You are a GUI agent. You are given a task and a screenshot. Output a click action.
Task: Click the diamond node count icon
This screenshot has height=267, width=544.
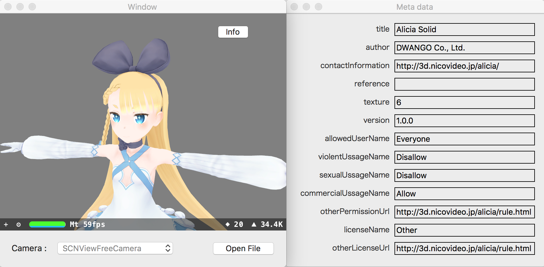tap(228, 224)
